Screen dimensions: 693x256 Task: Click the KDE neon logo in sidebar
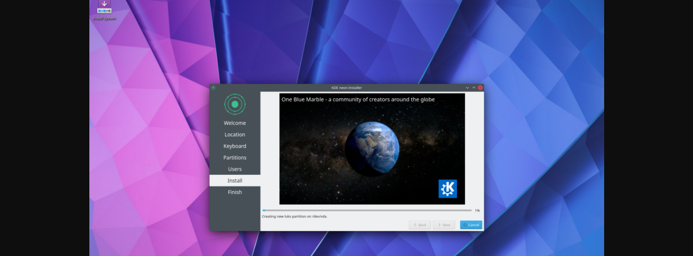pos(235,104)
